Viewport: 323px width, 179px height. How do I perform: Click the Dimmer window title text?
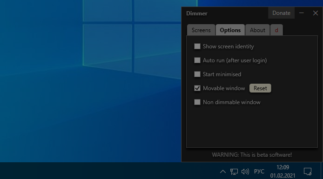197,13
